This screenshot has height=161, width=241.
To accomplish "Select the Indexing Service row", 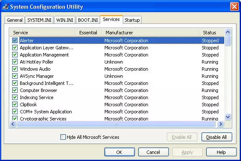I will point(117,97).
